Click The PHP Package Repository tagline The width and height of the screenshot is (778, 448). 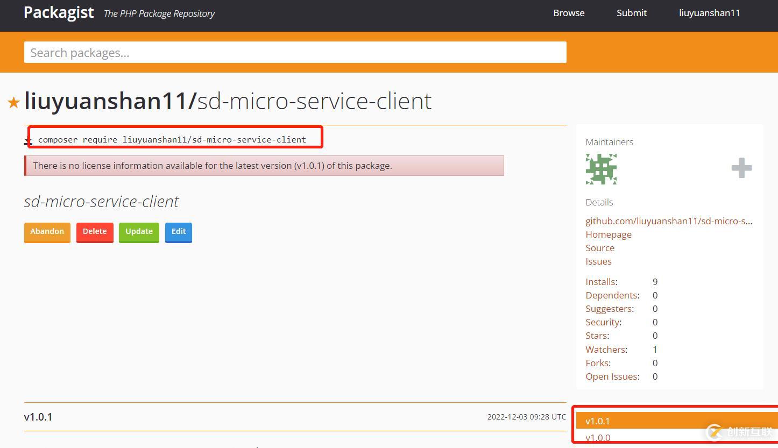[159, 14]
